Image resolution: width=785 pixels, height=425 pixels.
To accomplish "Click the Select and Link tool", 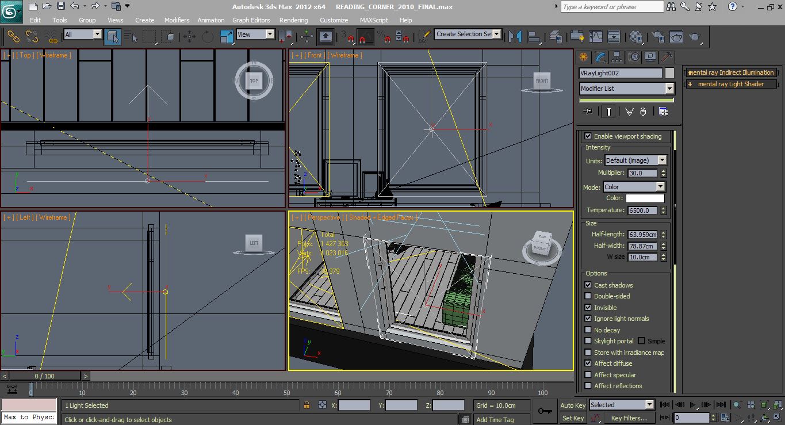I will click(x=13, y=37).
